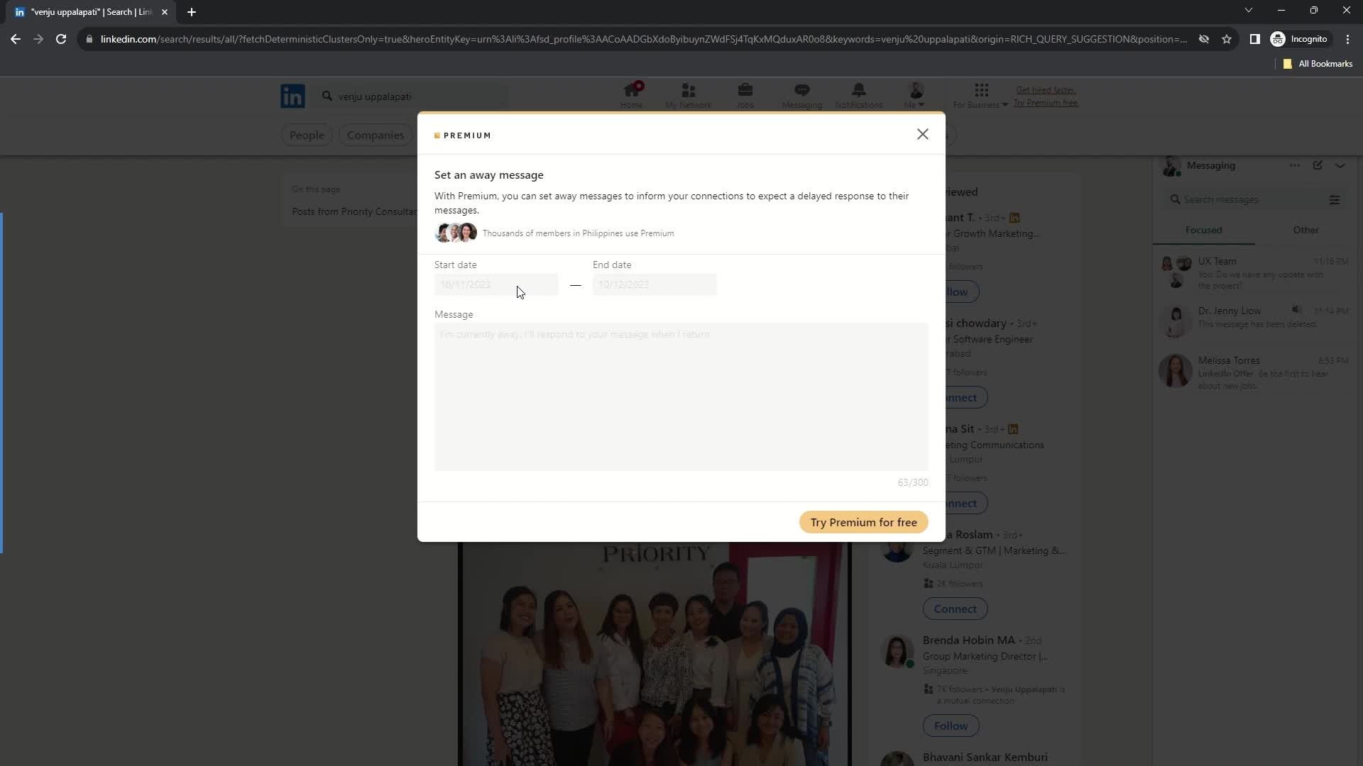The width and height of the screenshot is (1363, 766).
Task: Open Melissa Torres conversation
Action: [1254, 372]
